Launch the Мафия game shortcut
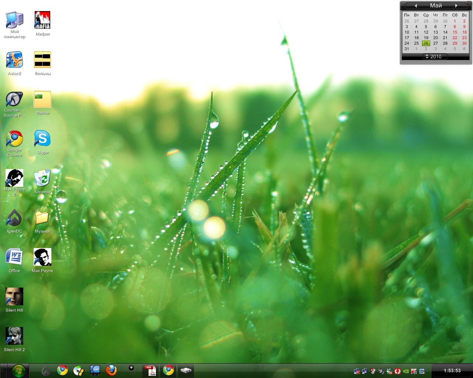 [x=42, y=20]
